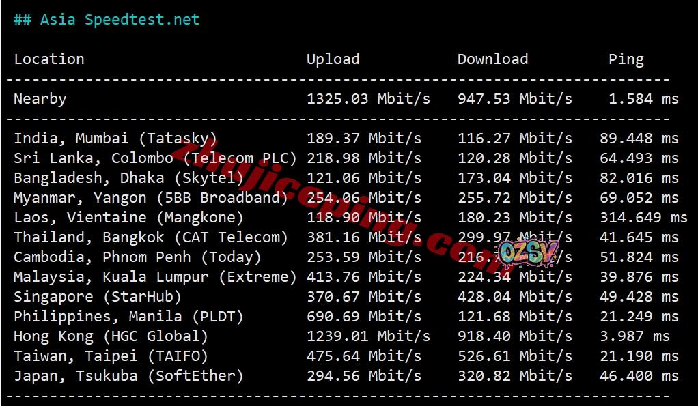The height and width of the screenshot is (406, 698).
Task: Click Hong Kong (HGC Global) location text
Action: tap(111, 336)
